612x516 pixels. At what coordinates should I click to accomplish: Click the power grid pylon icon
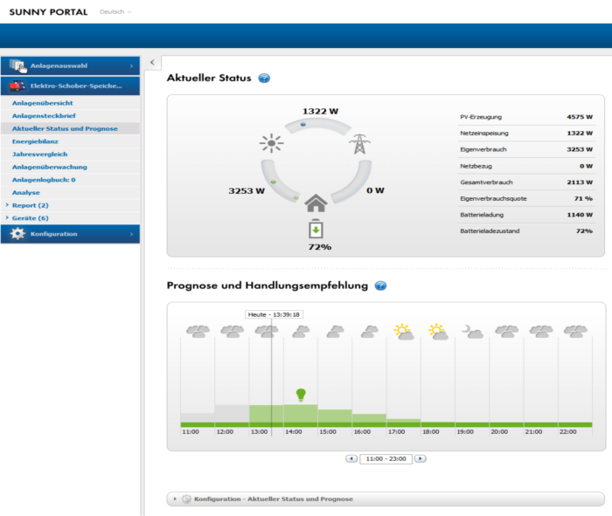358,144
